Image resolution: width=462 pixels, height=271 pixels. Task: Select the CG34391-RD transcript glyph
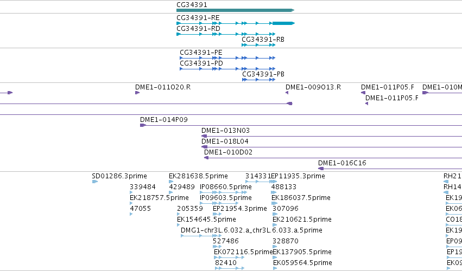point(226,34)
